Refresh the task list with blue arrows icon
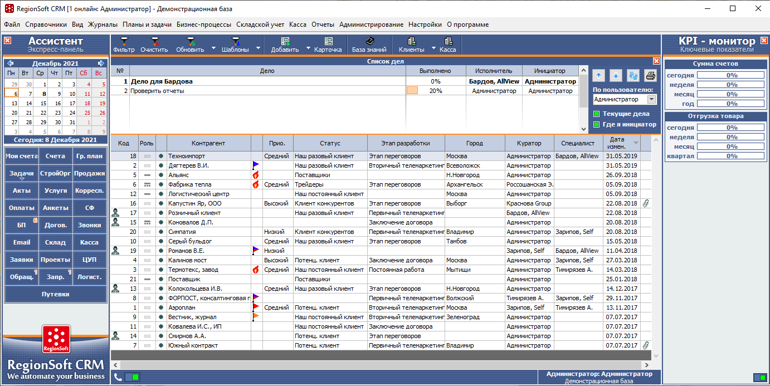This screenshot has width=770, height=386. pyautogui.click(x=633, y=76)
